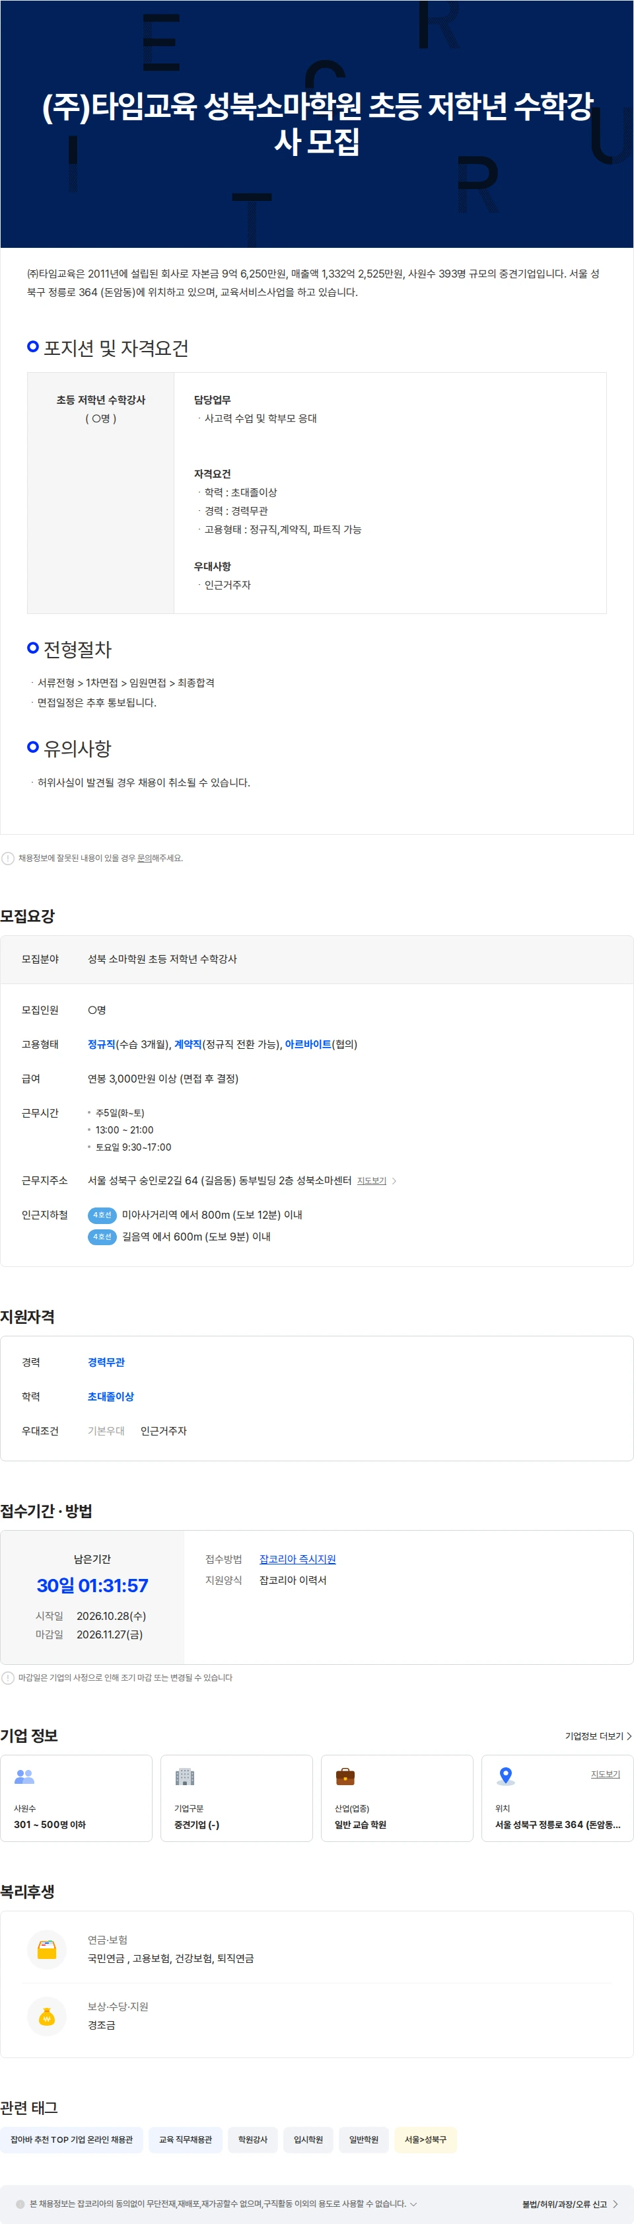Expand the copyright notice chevron in the footer
This screenshot has height=2224, width=634.
pyautogui.click(x=413, y=2204)
